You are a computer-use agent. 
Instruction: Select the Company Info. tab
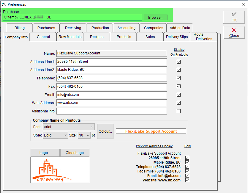[x=16, y=37]
